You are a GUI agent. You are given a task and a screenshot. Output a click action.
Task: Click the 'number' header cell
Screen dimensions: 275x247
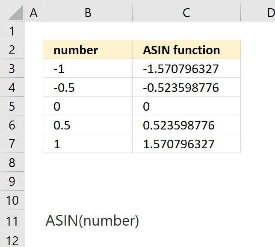[88, 50]
